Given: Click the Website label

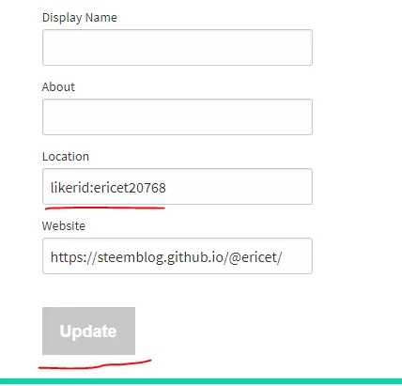Looking at the screenshot, I should [x=64, y=225].
